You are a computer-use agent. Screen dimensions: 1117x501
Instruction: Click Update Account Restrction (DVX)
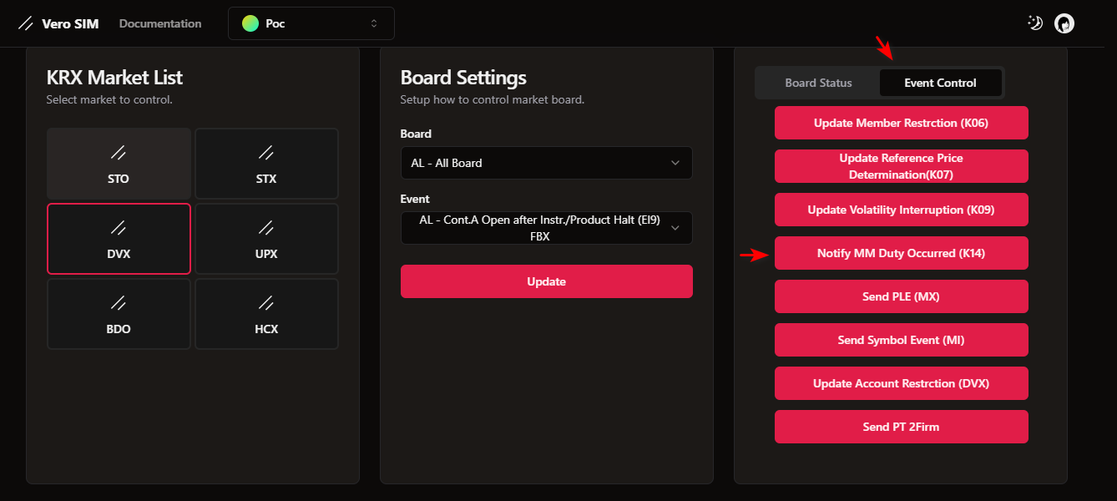coord(901,383)
